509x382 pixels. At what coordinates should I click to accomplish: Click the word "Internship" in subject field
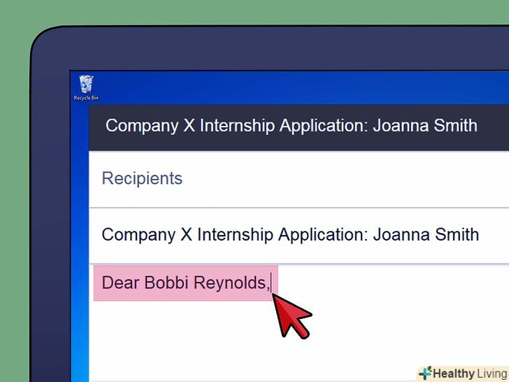(236, 234)
